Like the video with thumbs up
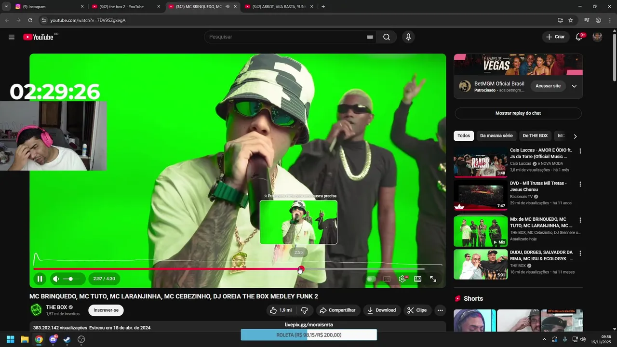Image resolution: width=617 pixels, height=347 pixels. tap(281, 310)
